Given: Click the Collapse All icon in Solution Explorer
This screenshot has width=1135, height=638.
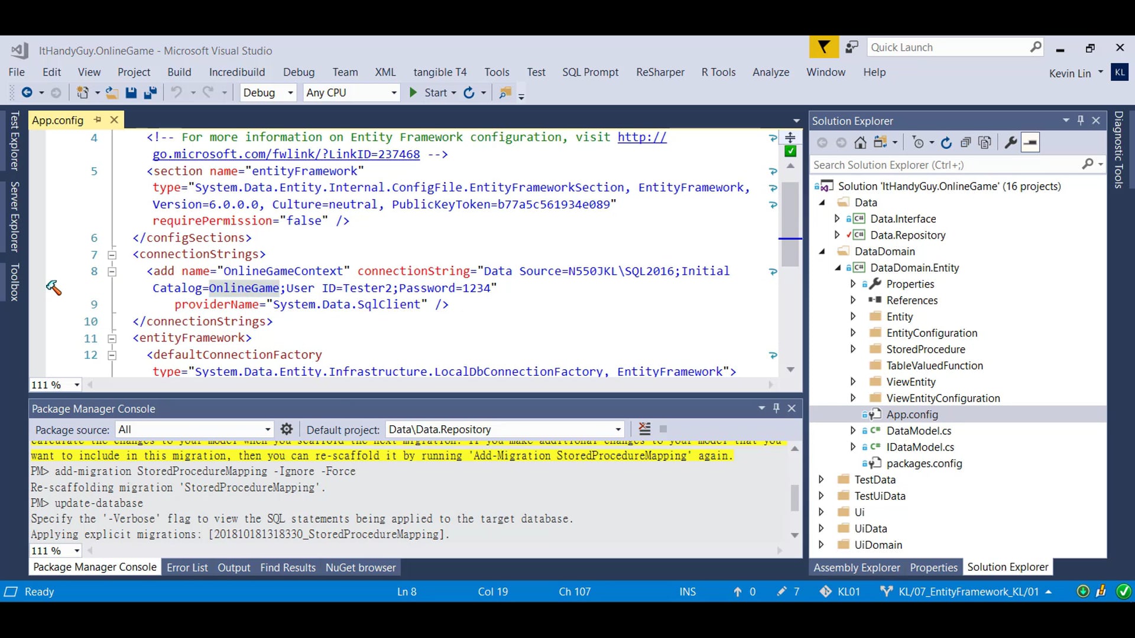Looking at the screenshot, I should (965, 142).
